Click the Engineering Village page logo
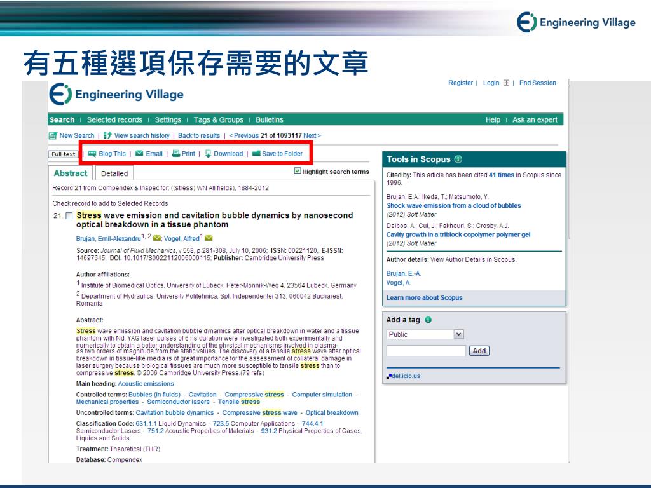The image size is (651, 488). point(116,94)
